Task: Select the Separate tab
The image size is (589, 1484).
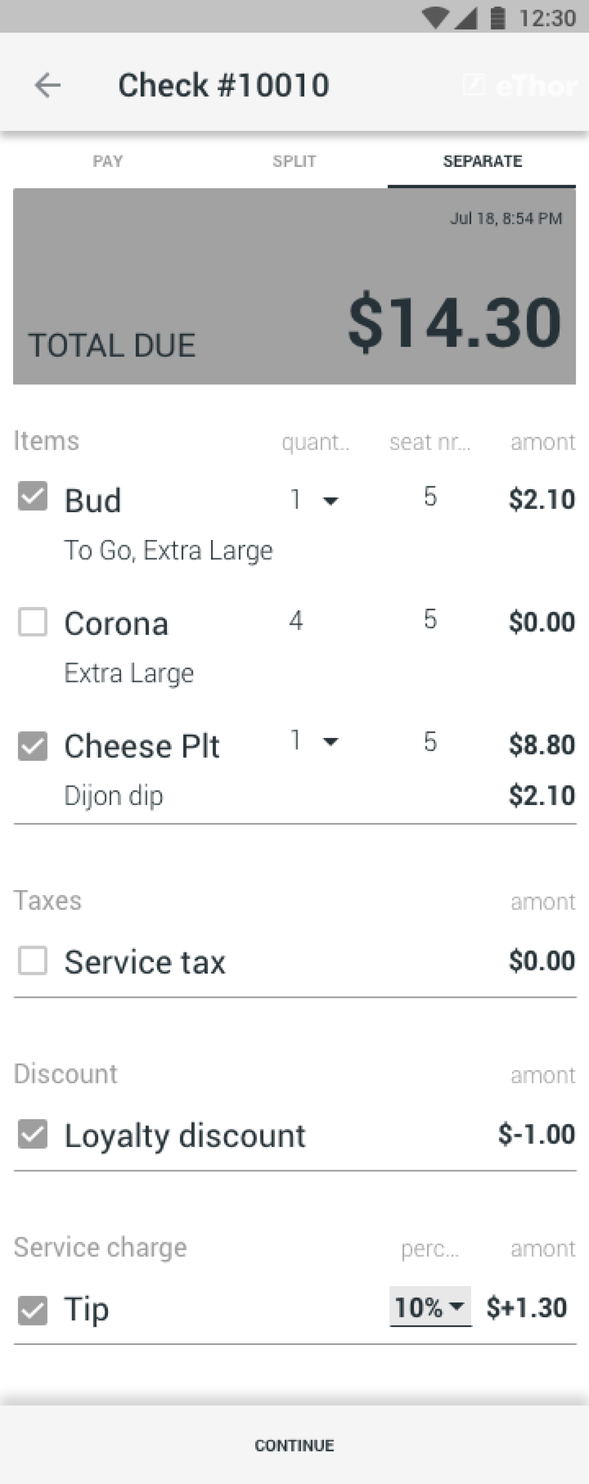Action: (482, 161)
